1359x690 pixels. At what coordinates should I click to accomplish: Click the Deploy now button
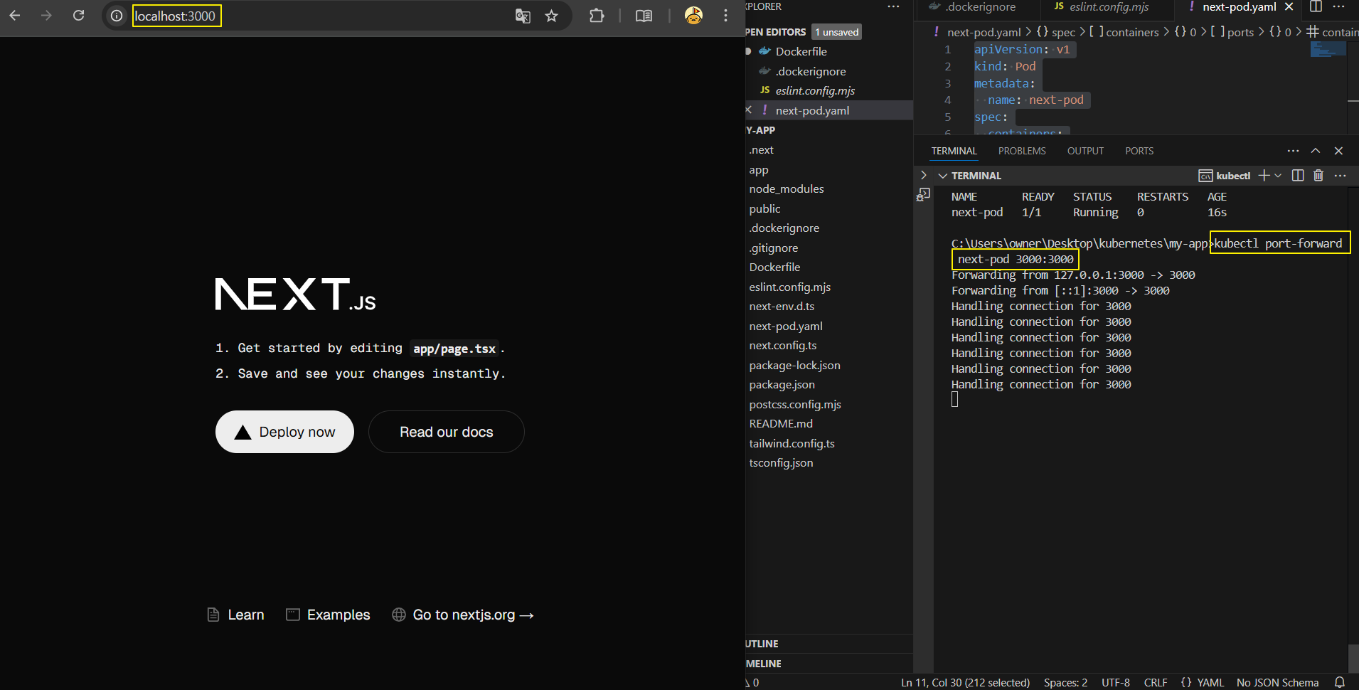point(284,432)
